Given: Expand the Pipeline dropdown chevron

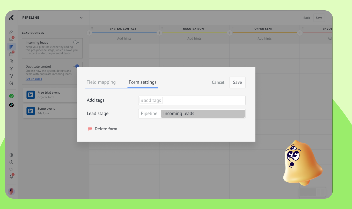Looking at the screenshot, I should click(x=81, y=18).
